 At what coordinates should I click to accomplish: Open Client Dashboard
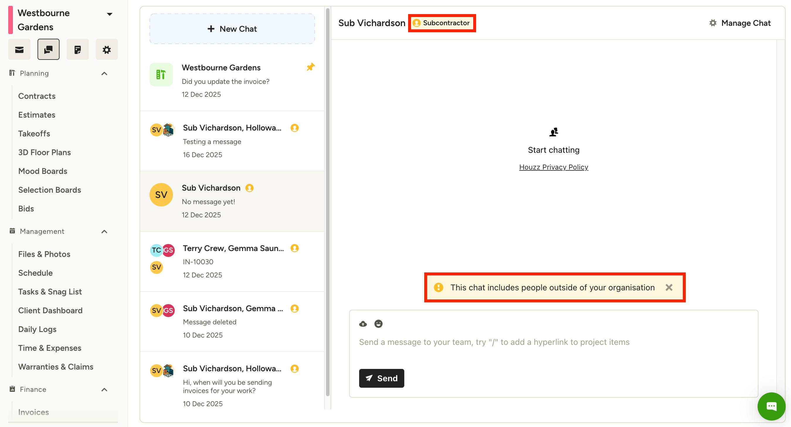coord(50,310)
